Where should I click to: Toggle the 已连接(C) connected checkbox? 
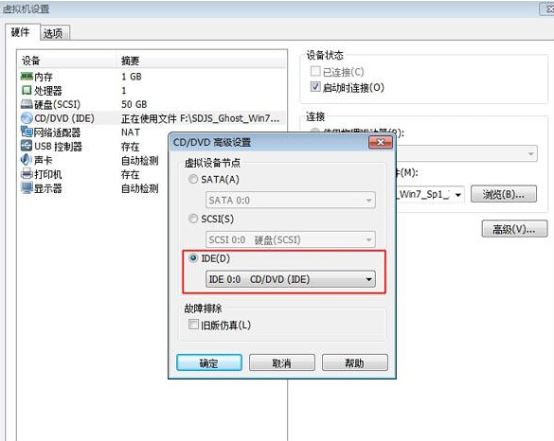pyautogui.click(x=315, y=71)
